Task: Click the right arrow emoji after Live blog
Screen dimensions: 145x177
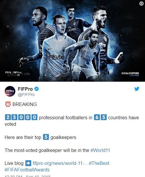Action: pyautogui.click(x=28, y=163)
